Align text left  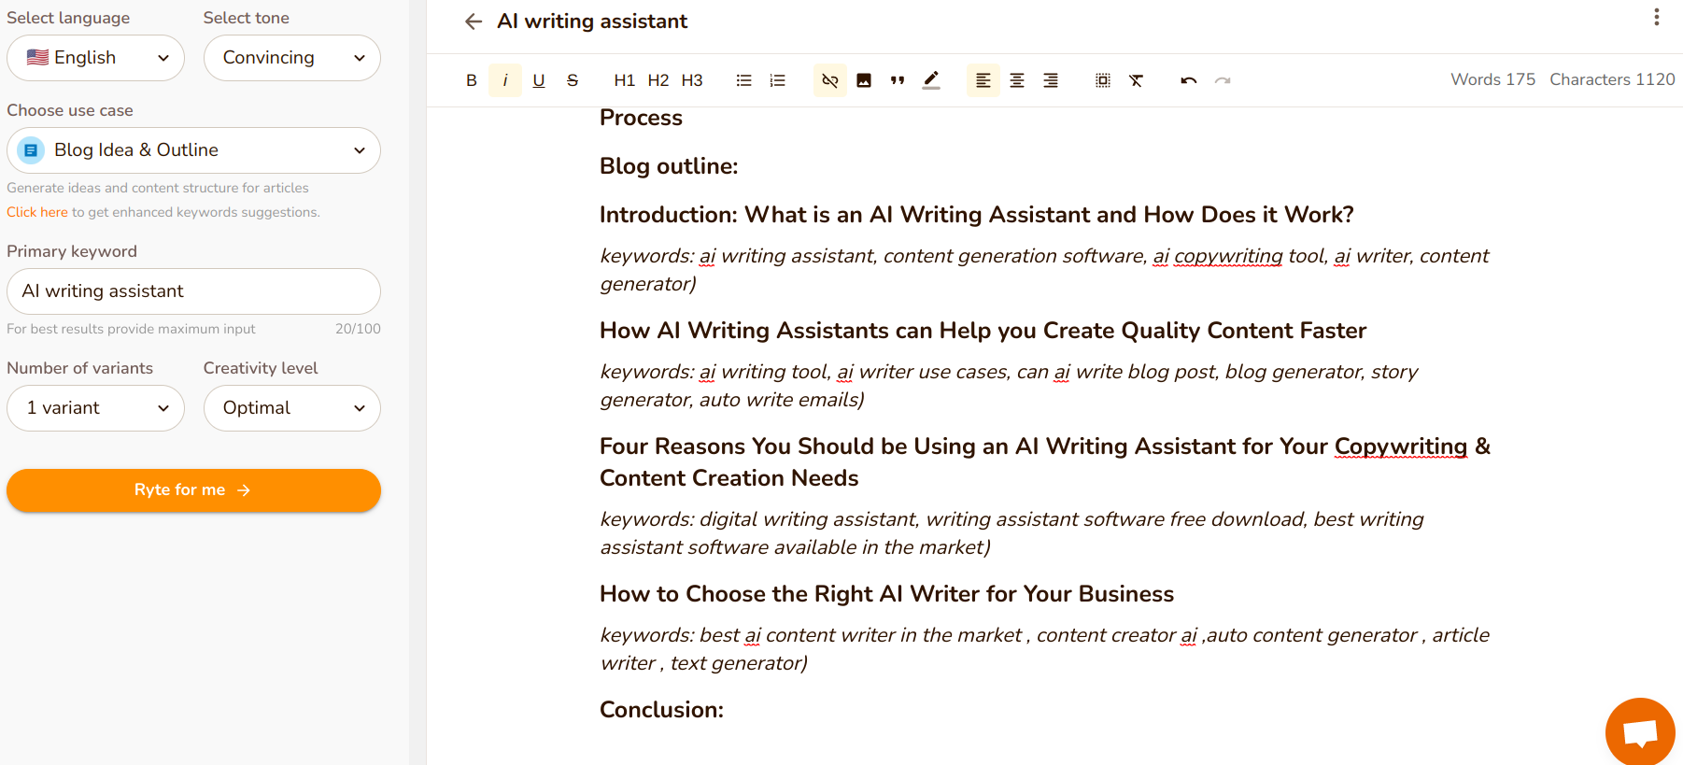(x=983, y=80)
